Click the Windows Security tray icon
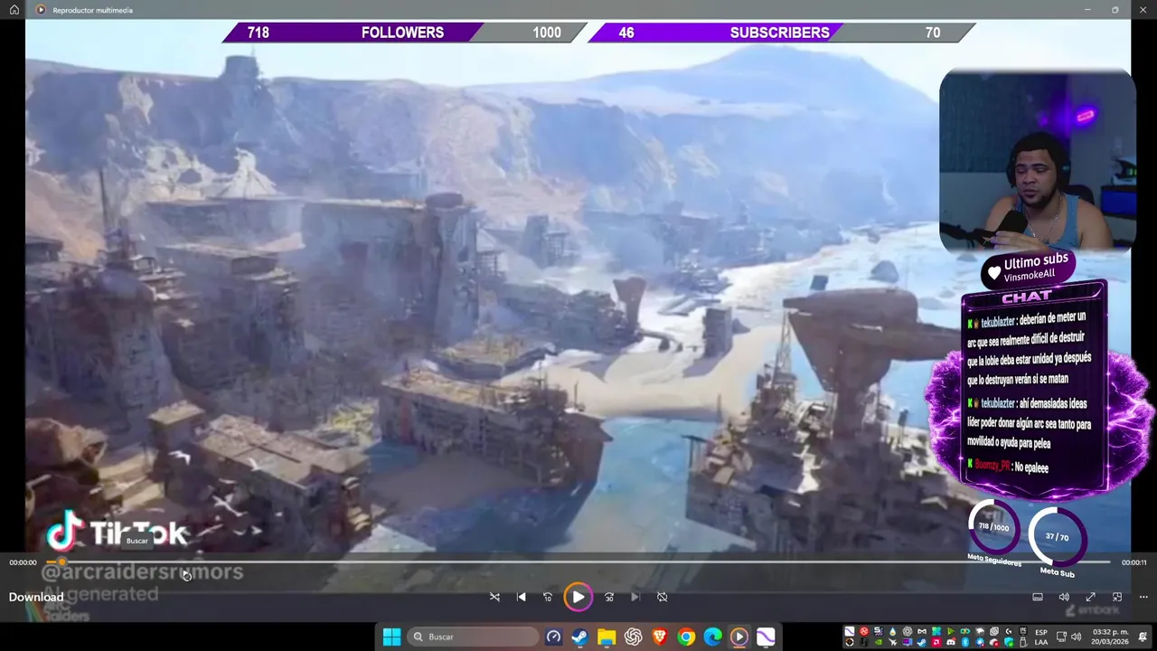This screenshot has width=1157, height=651. click(1010, 642)
